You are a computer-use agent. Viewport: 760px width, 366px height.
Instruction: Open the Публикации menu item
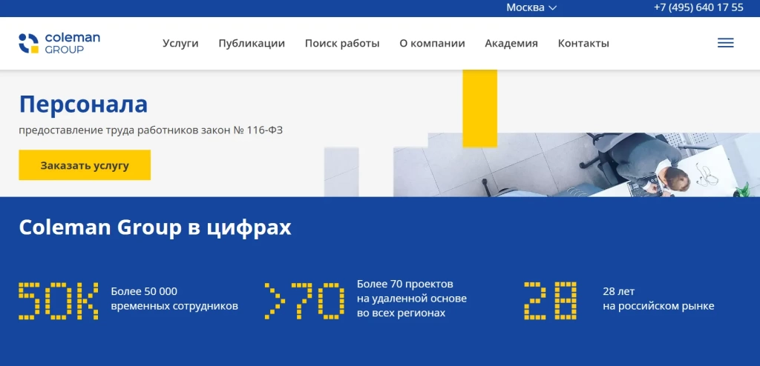coord(252,43)
